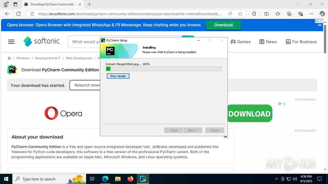
Task: Open the Windows Start menu
Action: click(6, 179)
